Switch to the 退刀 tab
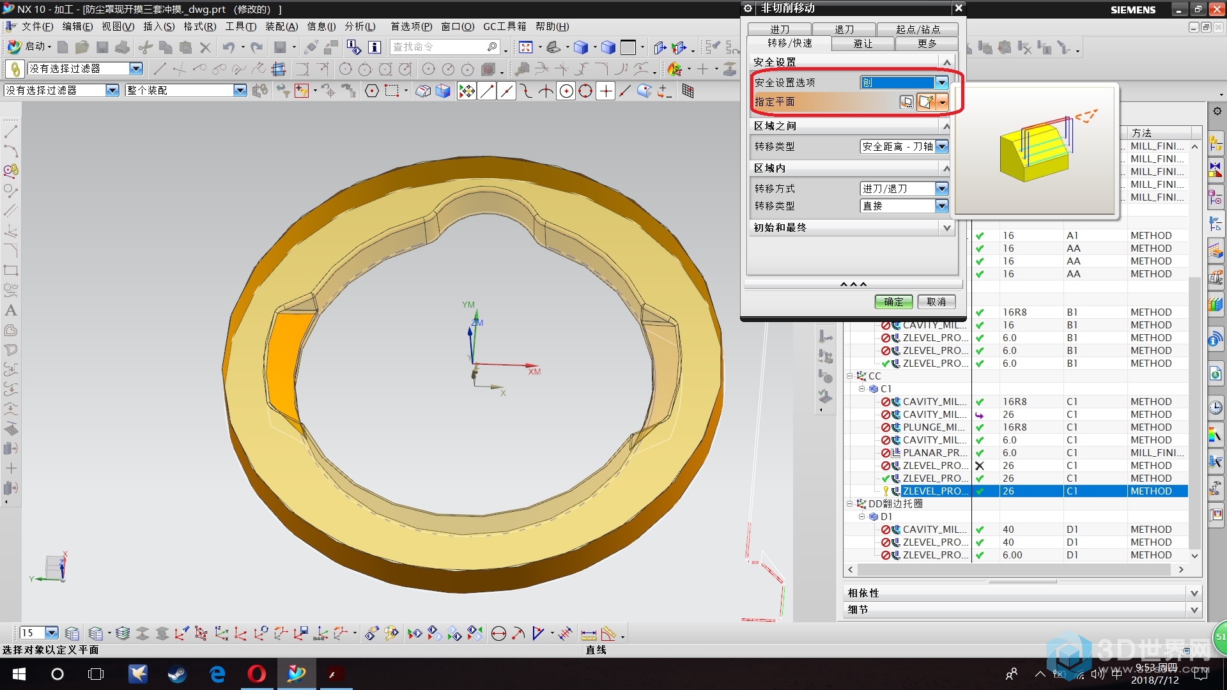The image size is (1227, 690). [844, 29]
